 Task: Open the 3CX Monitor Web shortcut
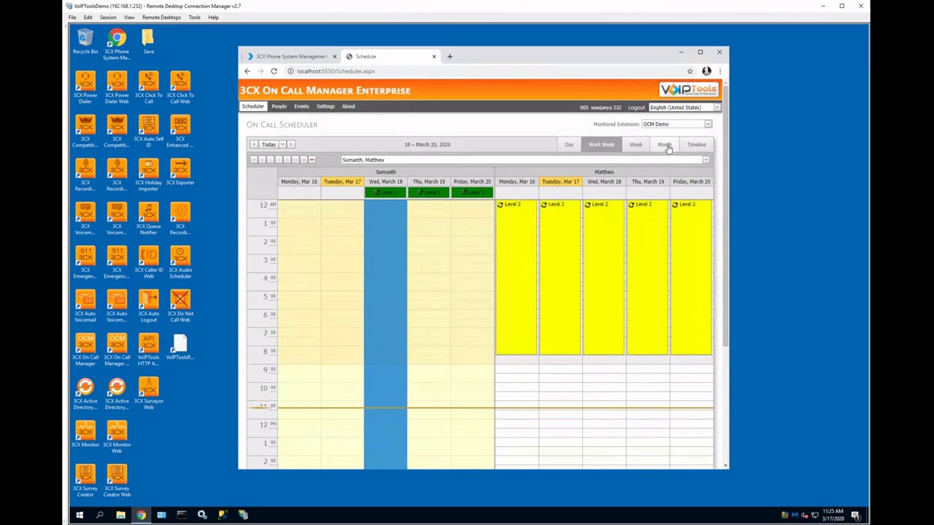117,437
